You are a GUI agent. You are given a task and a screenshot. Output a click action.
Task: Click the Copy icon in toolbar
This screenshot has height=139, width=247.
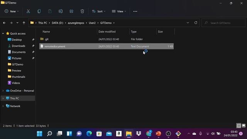coord(39,11)
